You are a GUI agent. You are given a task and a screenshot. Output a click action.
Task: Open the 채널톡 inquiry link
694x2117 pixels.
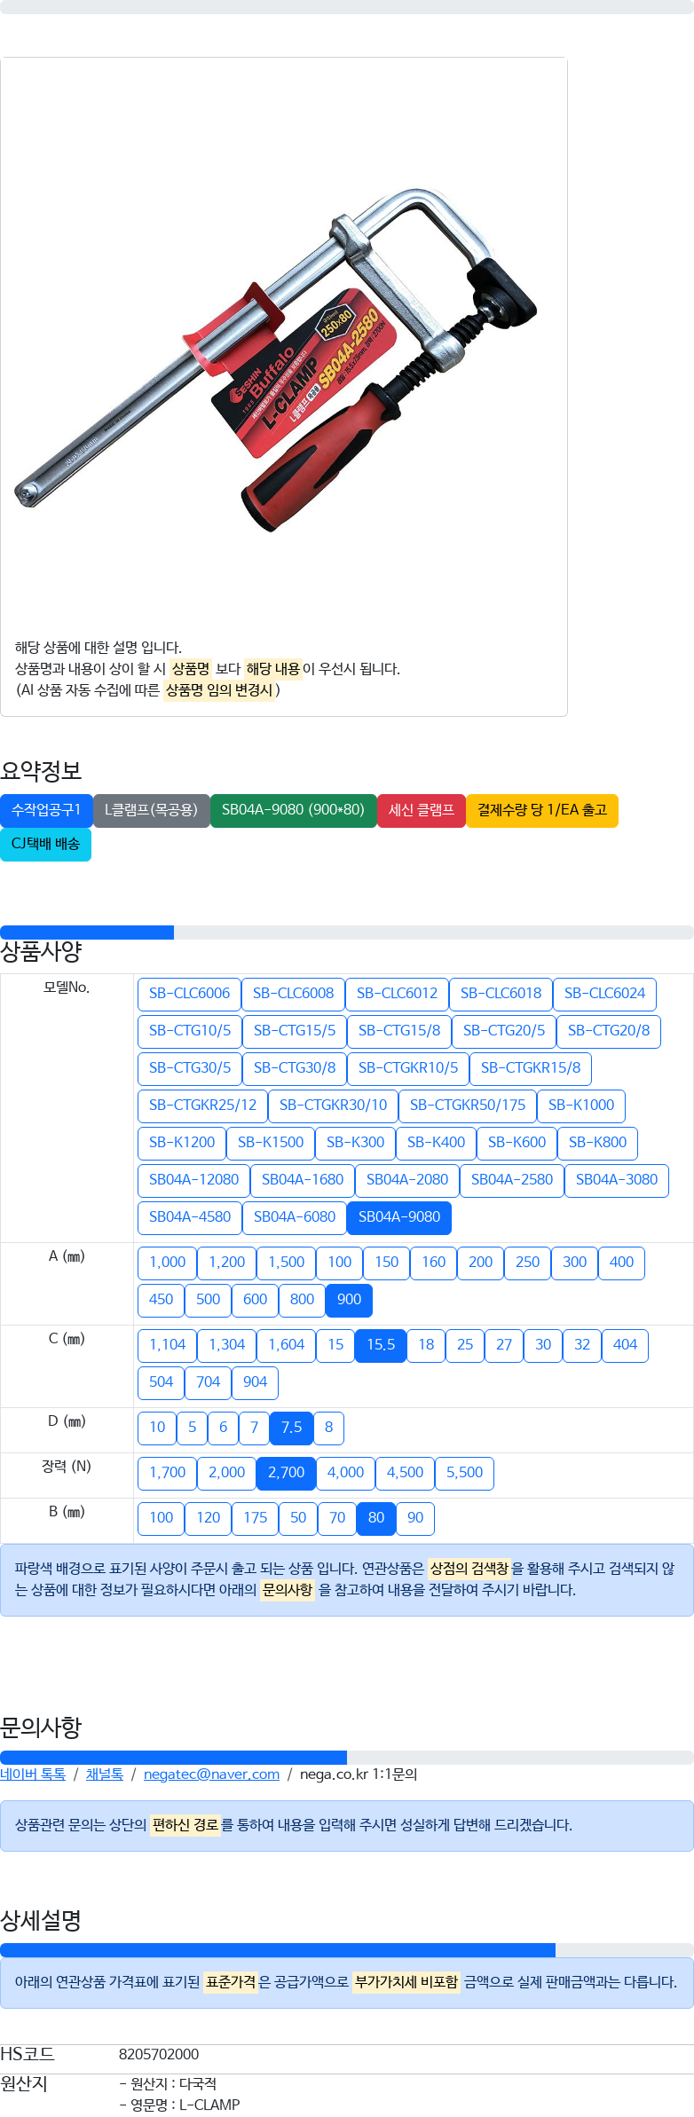tap(105, 1774)
